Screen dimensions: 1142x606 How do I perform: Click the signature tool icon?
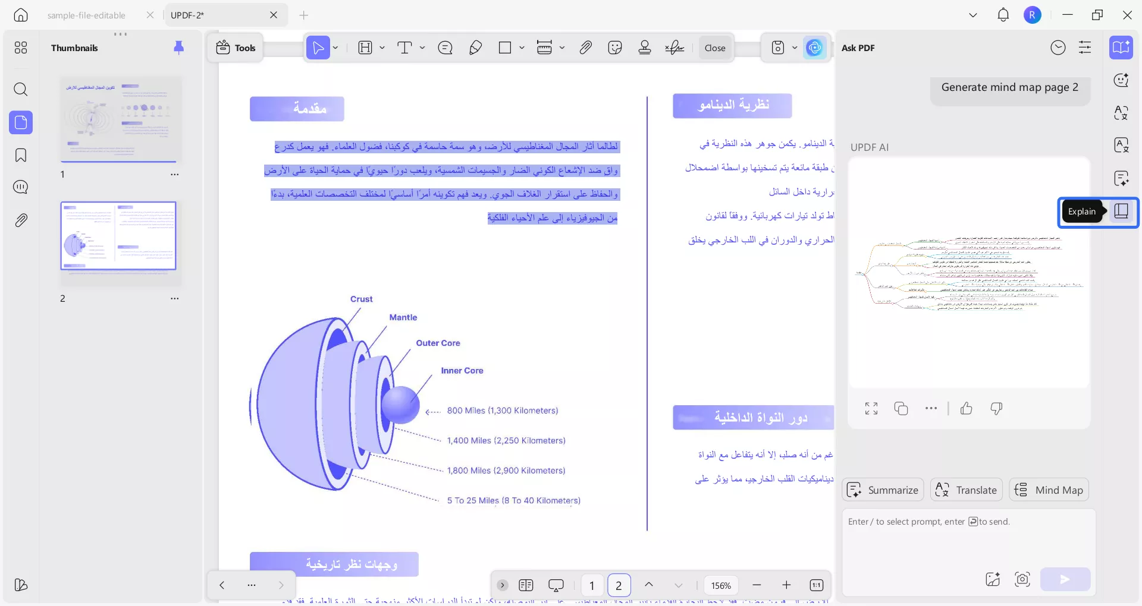pos(674,48)
